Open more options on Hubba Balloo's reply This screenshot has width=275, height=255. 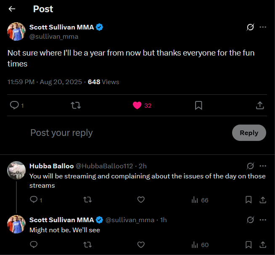pyautogui.click(x=263, y=166)
